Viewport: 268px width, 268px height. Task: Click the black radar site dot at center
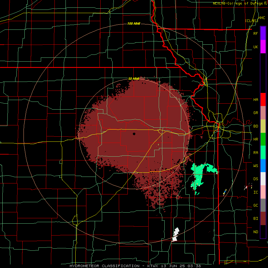(134, 134)
